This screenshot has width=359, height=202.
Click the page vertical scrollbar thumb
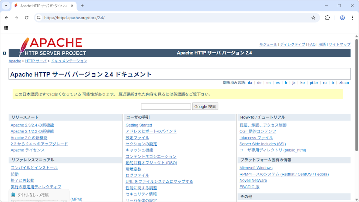tap(356, 95)
